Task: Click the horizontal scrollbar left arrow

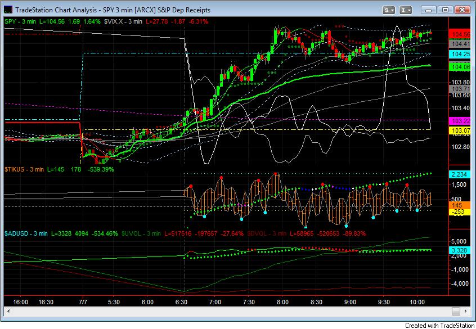Action: pyautogui.click(x=8, y=311)
